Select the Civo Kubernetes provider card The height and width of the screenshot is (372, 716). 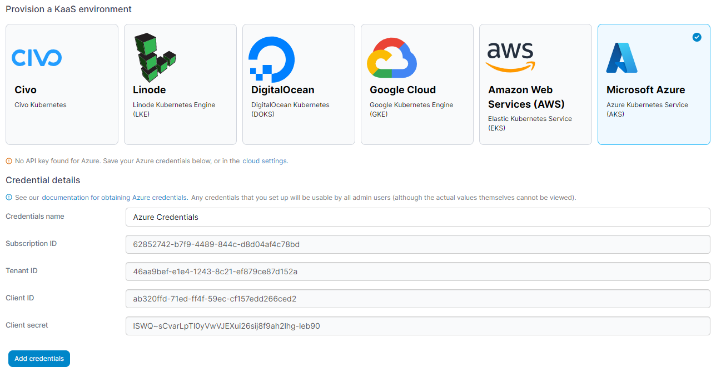62,84
